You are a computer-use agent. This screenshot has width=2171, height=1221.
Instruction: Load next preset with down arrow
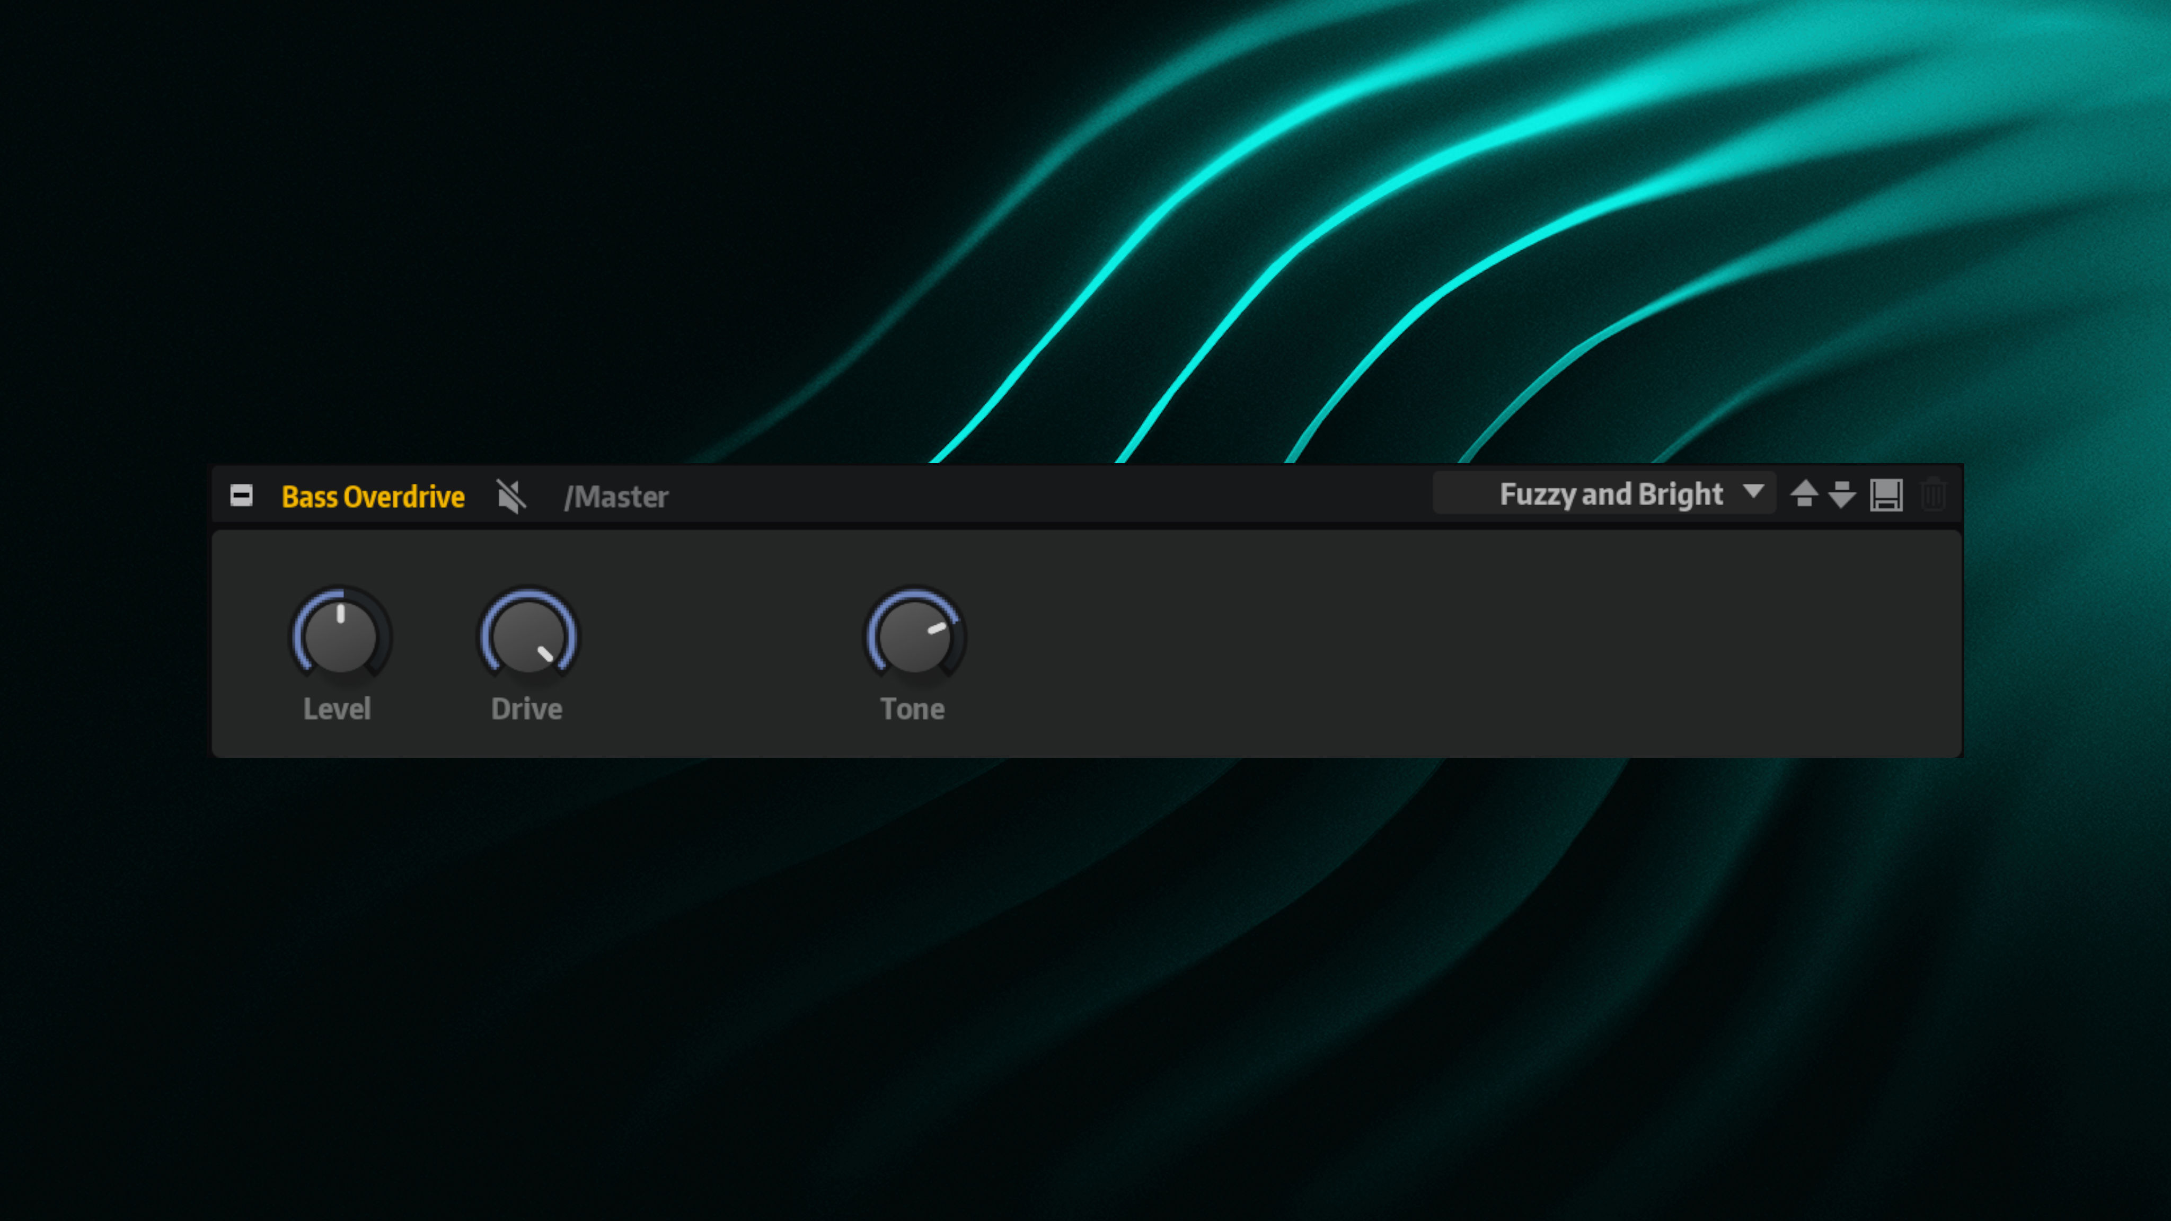click(x=1842, y=494)
